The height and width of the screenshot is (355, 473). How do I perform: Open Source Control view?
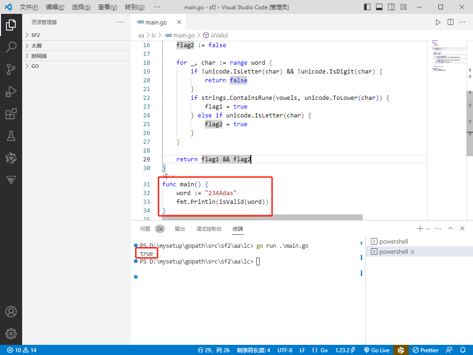[11, 69]
